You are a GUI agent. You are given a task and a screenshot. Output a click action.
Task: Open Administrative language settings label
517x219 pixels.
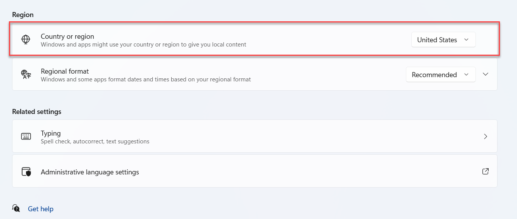[x=90, y=172]
